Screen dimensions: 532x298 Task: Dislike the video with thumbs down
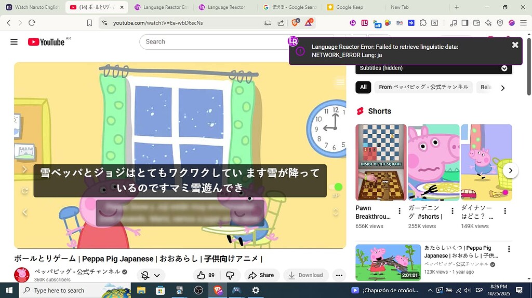230,275
